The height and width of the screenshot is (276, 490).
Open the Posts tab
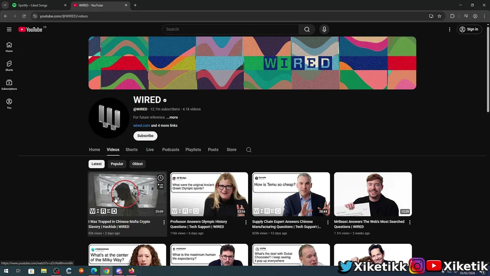pos(213,150)
